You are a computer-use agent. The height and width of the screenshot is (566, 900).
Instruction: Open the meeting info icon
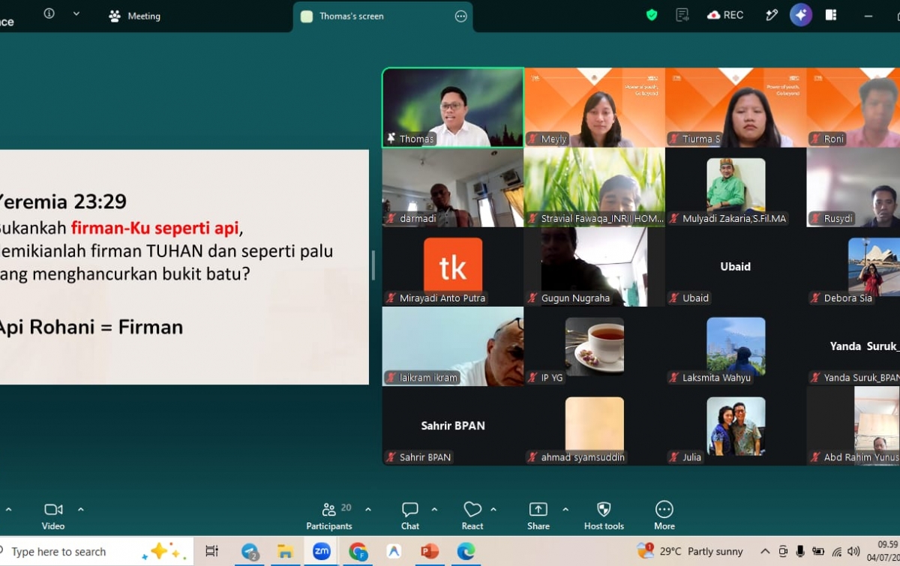49,13
